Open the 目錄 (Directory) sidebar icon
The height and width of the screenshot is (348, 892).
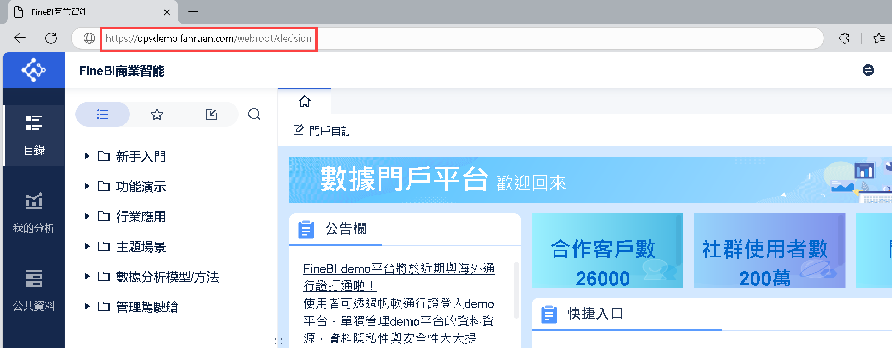tap(34, 134)
